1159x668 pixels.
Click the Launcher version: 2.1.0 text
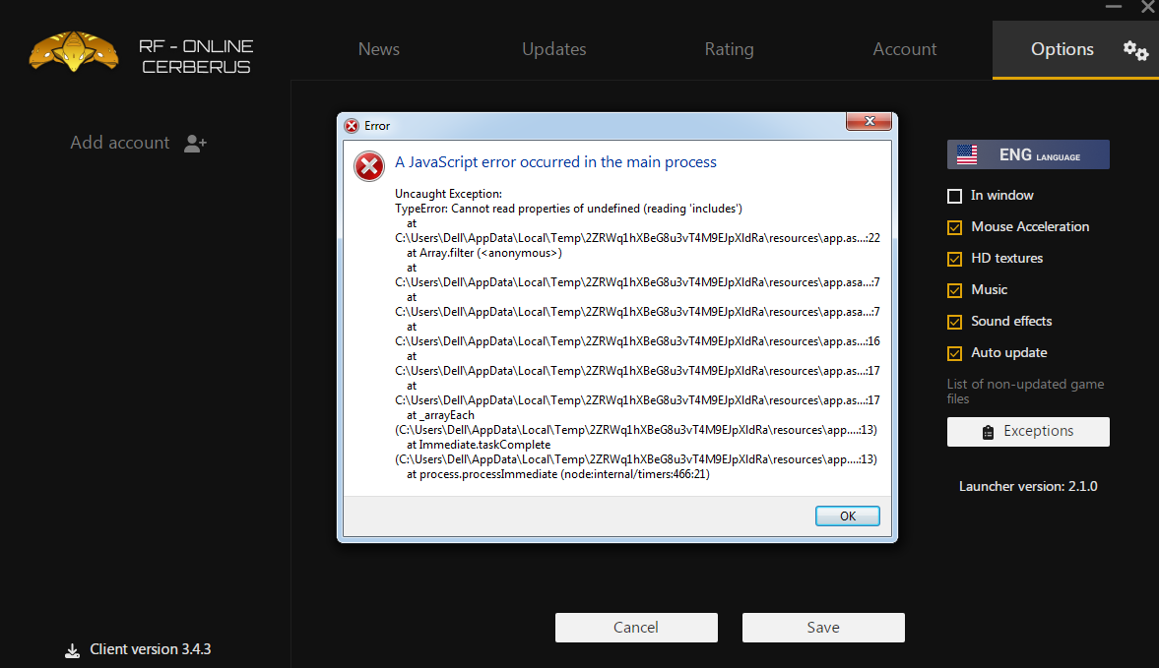1027,486
